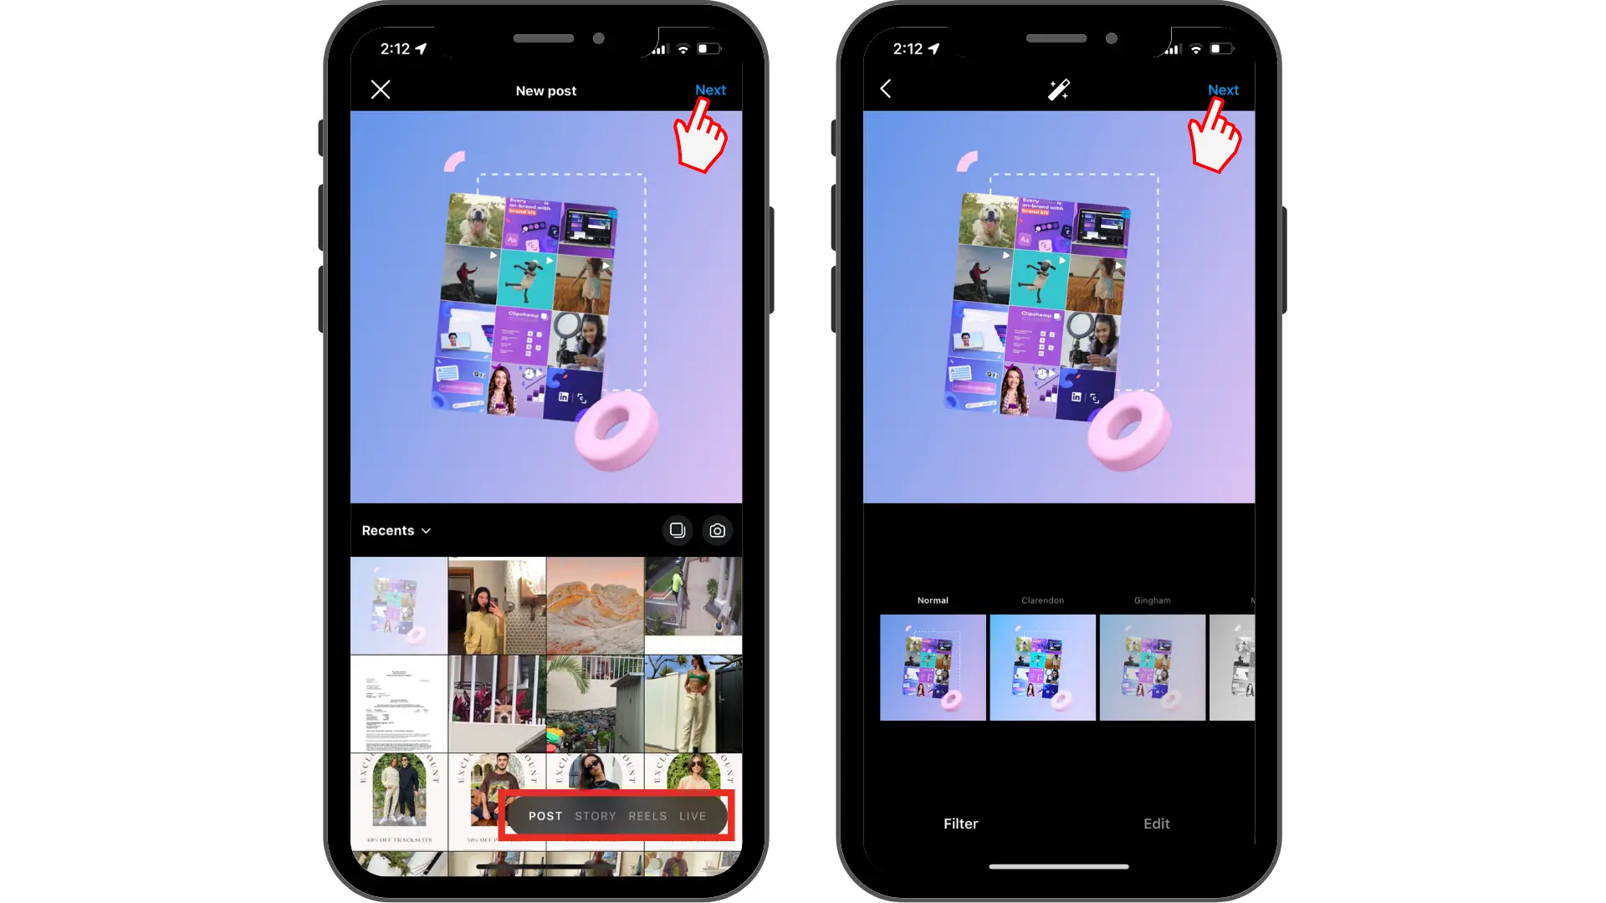This screenshot has height=903, width=1606.
Task: Expand the Recents dropdown in gallery
Action: tap(396, 530)
